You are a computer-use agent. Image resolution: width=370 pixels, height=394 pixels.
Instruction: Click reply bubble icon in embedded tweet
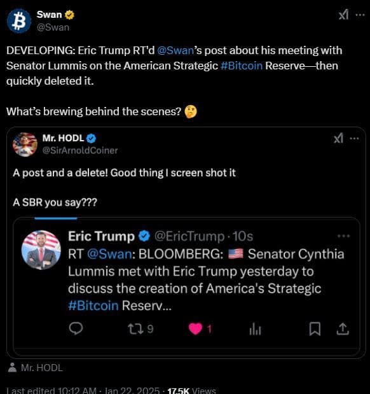76,328
